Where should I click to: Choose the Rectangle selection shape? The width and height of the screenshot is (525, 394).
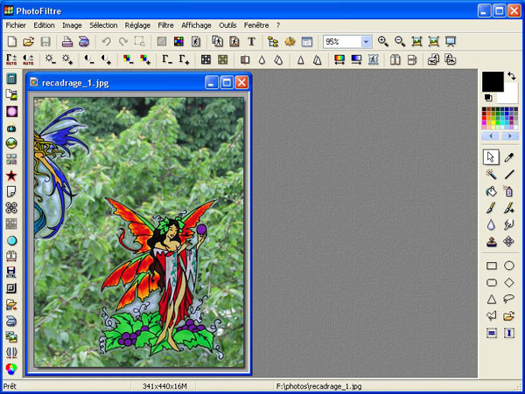[491, 266]
